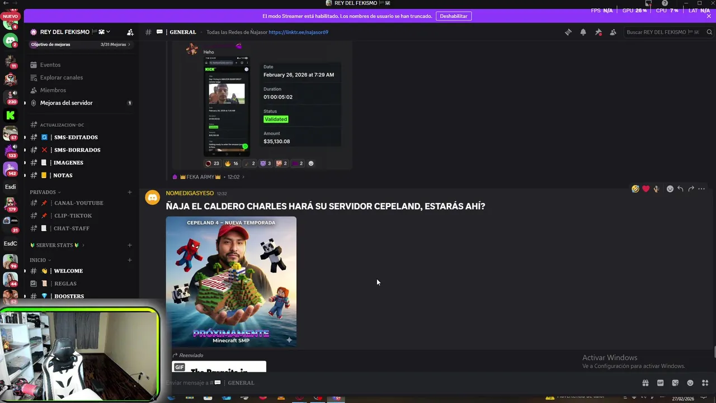This screenshot has width=716, height=403.
Task: Open the emoji picker in message bar
Action: click(690, 383)
